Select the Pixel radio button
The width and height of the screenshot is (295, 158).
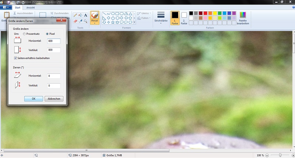(47, 34)
